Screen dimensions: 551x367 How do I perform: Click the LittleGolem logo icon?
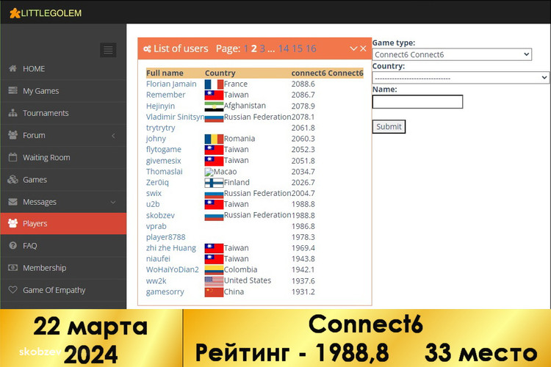tap(15, 12)
